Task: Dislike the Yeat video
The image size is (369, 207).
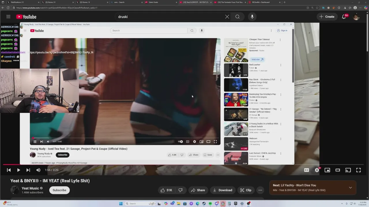Action: pyautogui.click(x=180, y=190)
